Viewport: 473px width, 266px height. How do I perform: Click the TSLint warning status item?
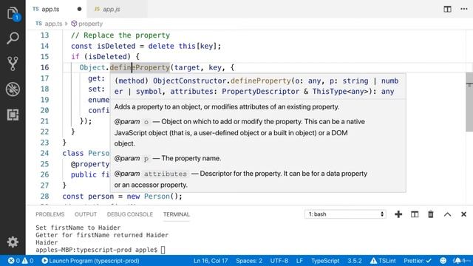pos(383,261)
